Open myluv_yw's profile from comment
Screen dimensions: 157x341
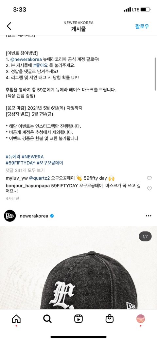pyautogui.click(x=17, y=178)
